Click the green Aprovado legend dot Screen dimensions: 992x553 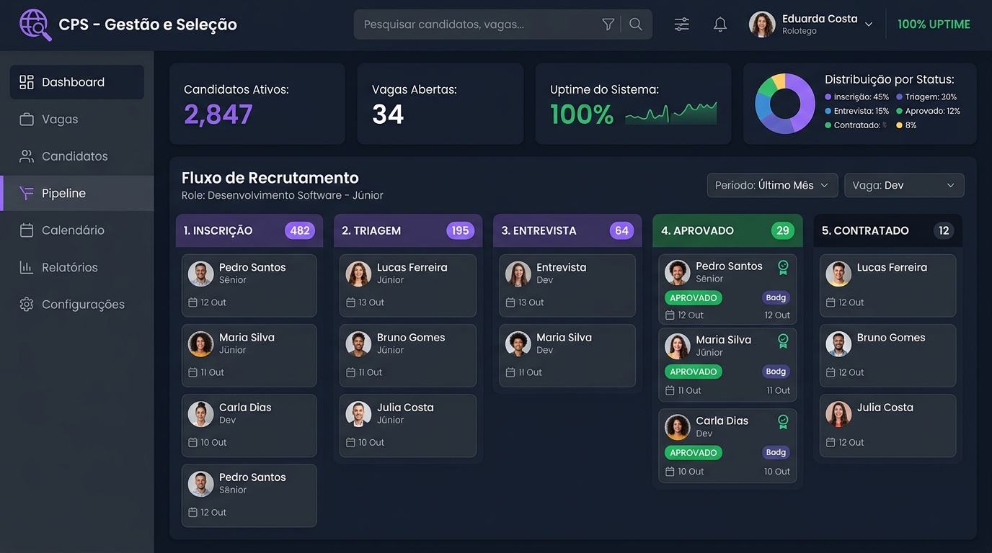(900, 111)
